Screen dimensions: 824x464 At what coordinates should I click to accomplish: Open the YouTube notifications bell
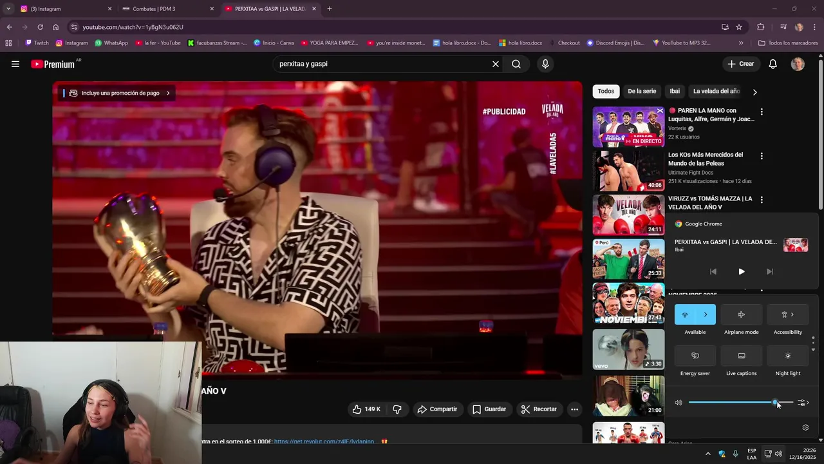pos(773,64)
